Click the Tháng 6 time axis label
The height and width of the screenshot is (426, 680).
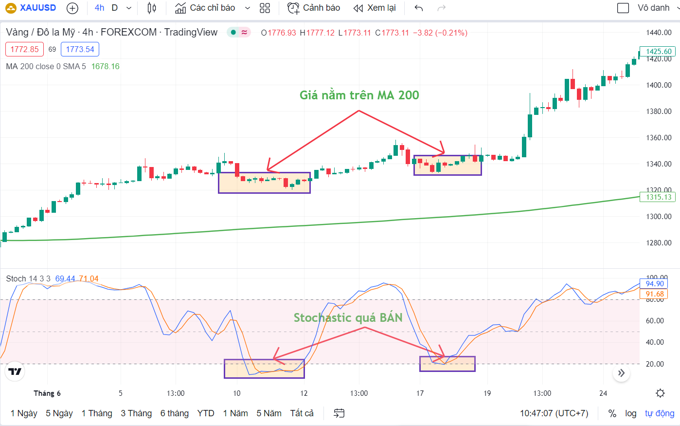click(47, 393)
